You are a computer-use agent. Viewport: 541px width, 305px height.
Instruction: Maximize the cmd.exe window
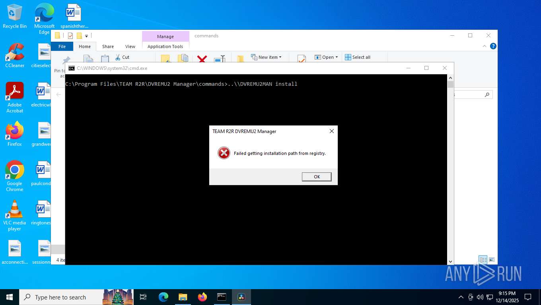426,68
